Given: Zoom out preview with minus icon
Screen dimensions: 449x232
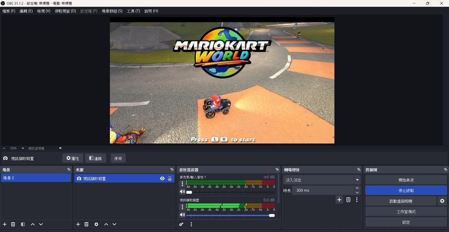Looking at the screenshot, I should (x=4, y=149).
